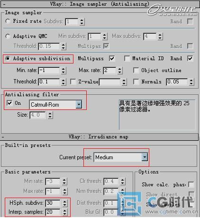
Task: Adjust the filter Size spinner arrows
Action: (x=50, y=115)
